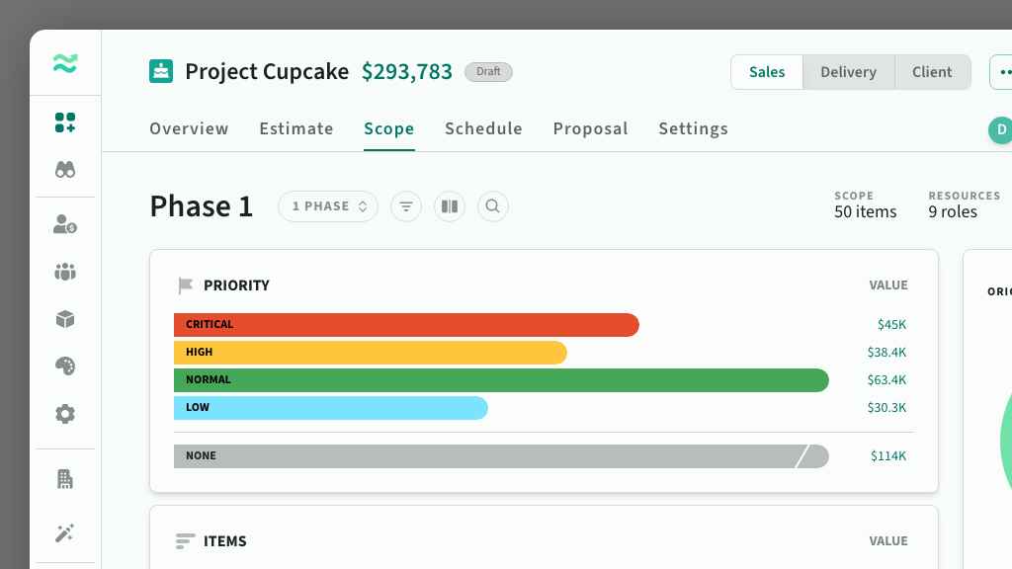The image size is (1012, 569).
Task: Open the gear settings icon in sidebar
Action: click(x=65, y=414)
